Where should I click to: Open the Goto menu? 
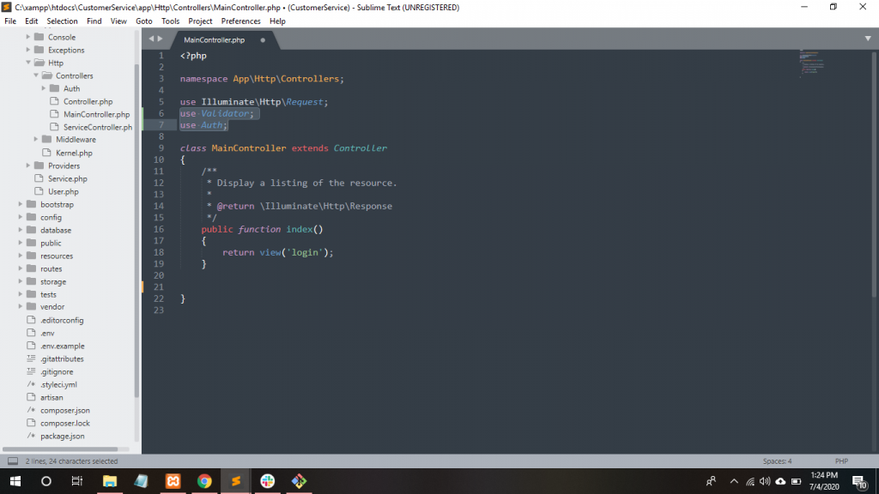point(143,21)
